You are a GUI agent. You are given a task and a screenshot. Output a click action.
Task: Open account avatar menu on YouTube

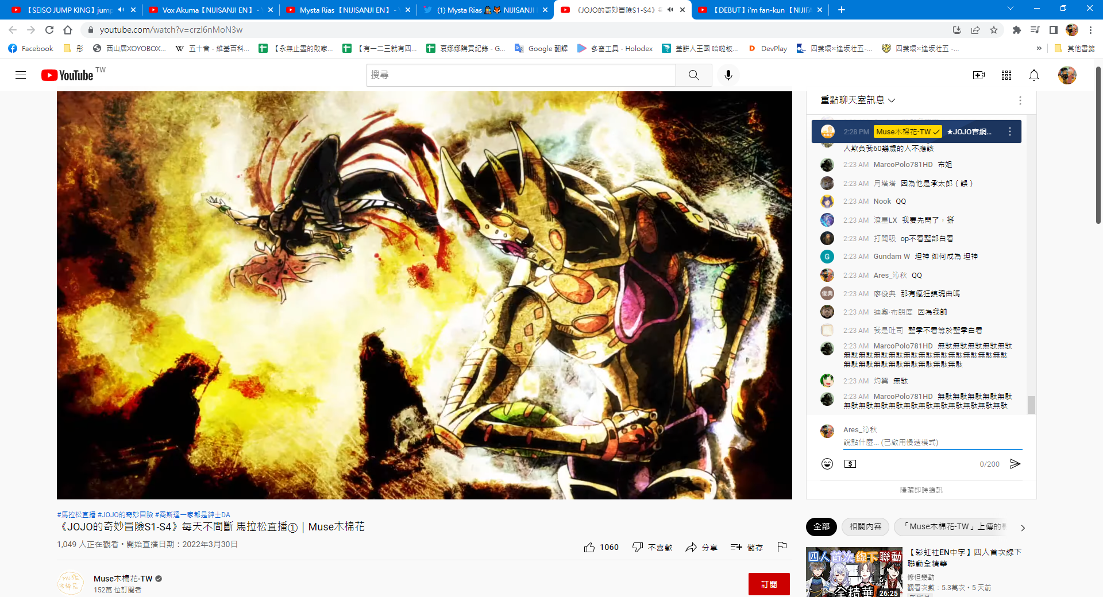1067,75
